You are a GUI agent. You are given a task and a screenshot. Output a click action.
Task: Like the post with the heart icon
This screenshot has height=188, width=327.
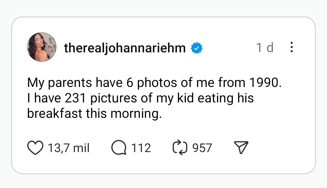[35, 148]
